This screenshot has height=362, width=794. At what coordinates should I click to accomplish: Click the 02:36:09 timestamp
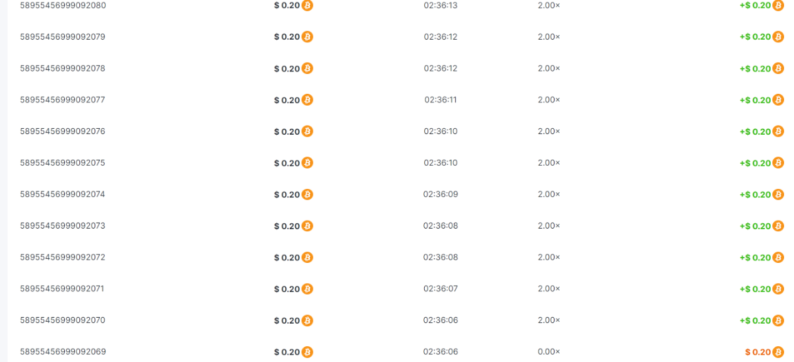(441, 194)
